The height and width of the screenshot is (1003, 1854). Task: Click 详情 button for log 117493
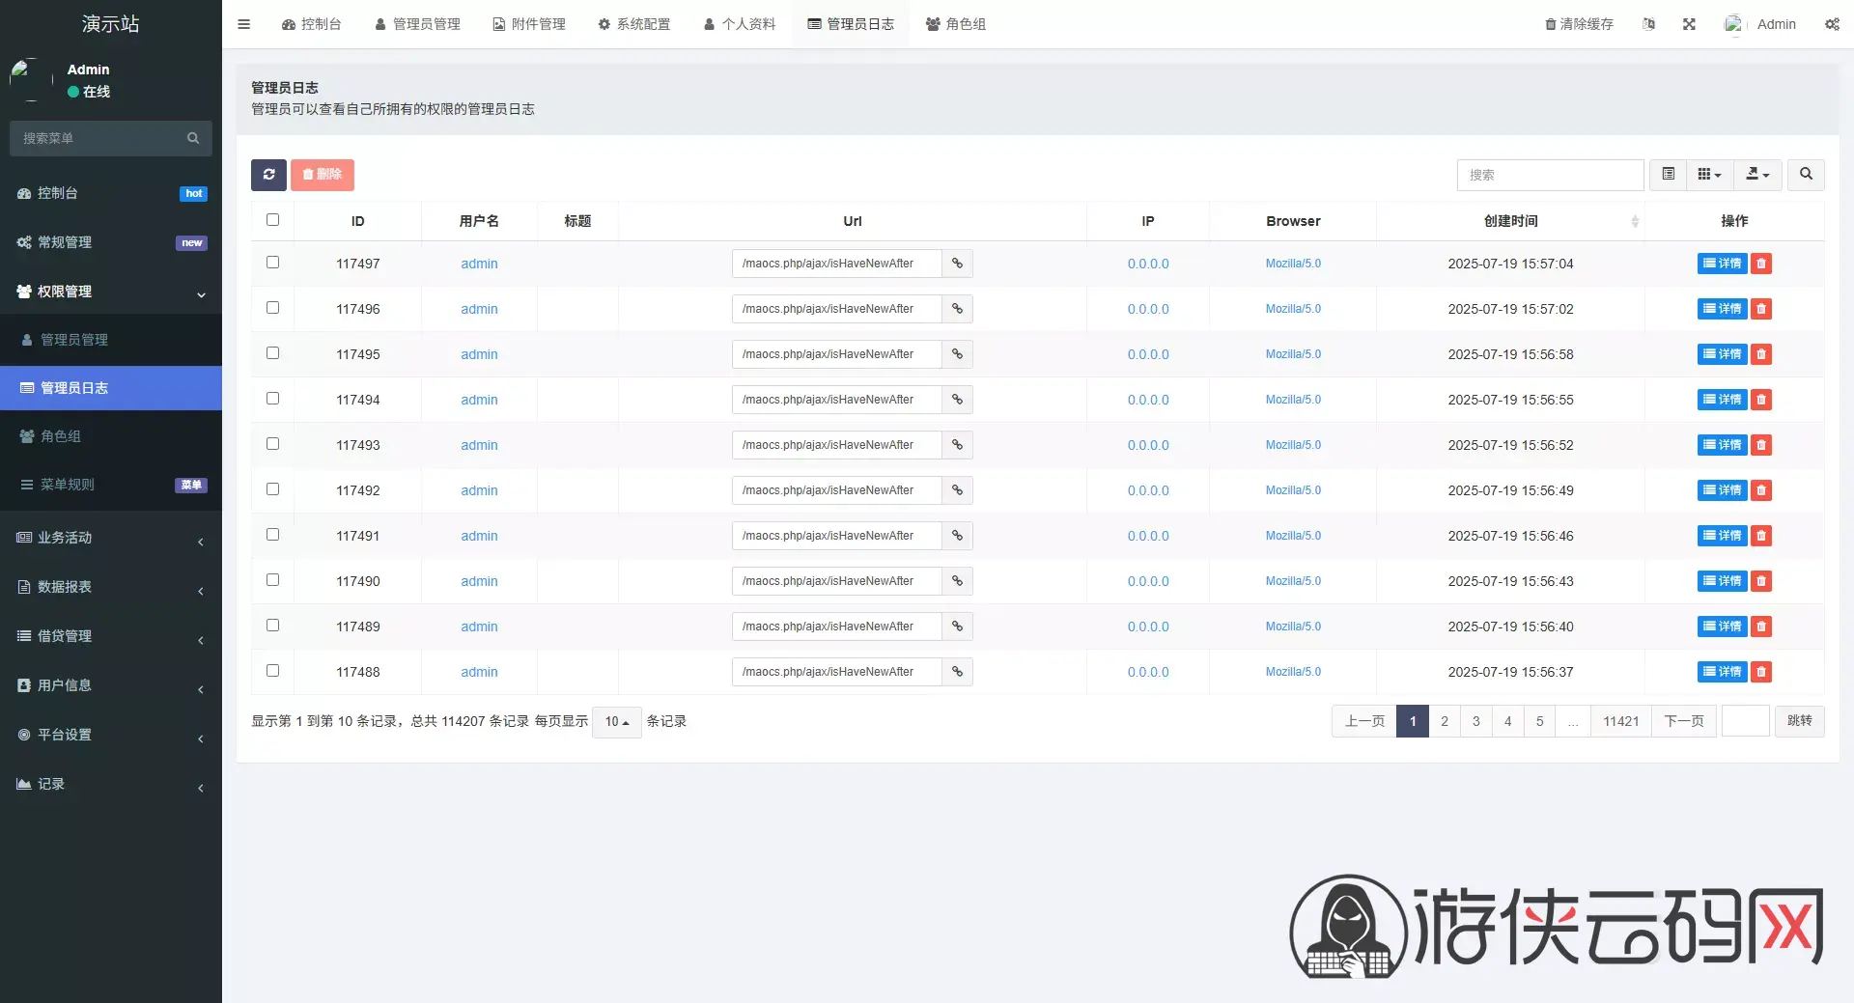pyautogui.click(x=1722, y=445)
